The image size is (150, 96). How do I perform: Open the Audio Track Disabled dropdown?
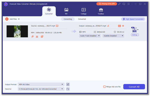coord(90,36)
